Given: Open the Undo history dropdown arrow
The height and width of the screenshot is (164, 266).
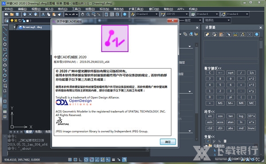Looking at the screenshot, I should 70,15.
